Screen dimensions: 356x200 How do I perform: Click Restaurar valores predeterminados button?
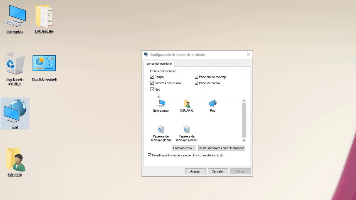(222, 148)
